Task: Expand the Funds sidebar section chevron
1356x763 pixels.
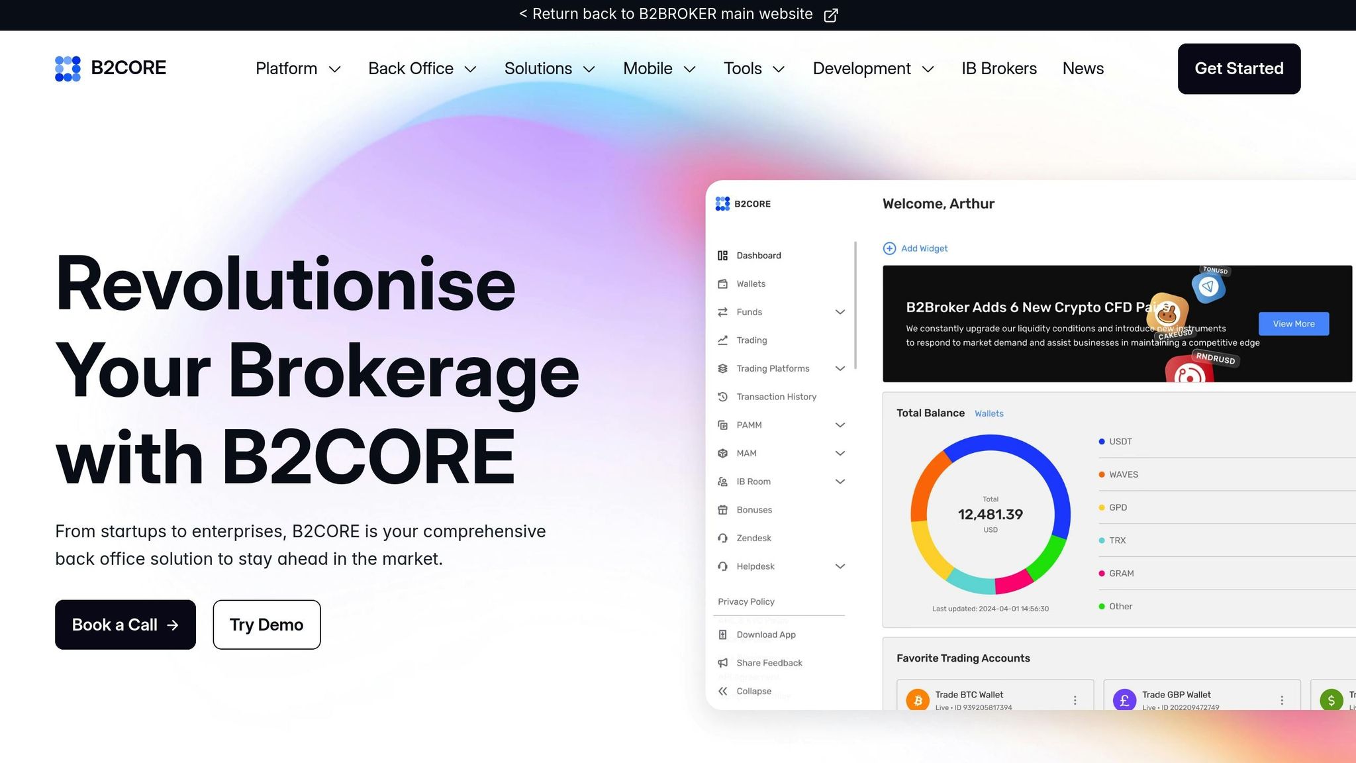Action: [840, 312]
